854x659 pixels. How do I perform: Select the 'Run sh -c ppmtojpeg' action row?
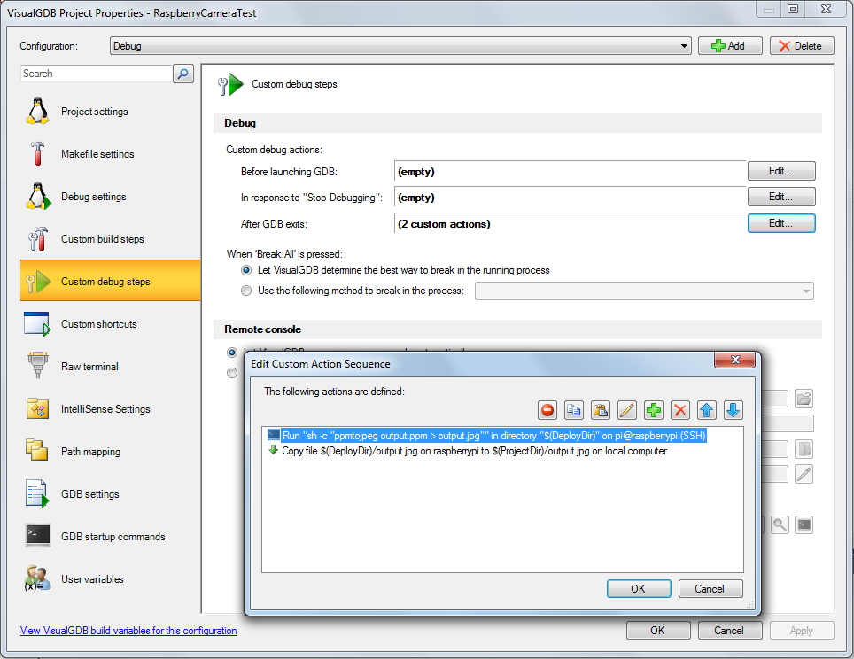pos(487,436)
